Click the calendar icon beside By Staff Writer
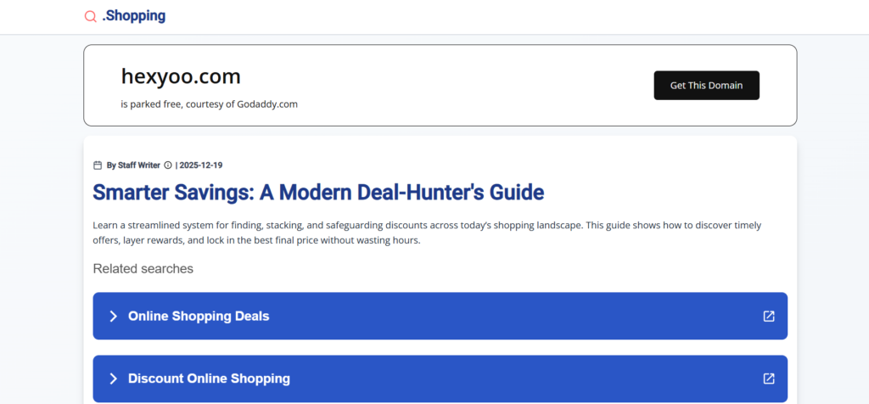Viewport: 869px width, 404px height. [x=98, y=166]
